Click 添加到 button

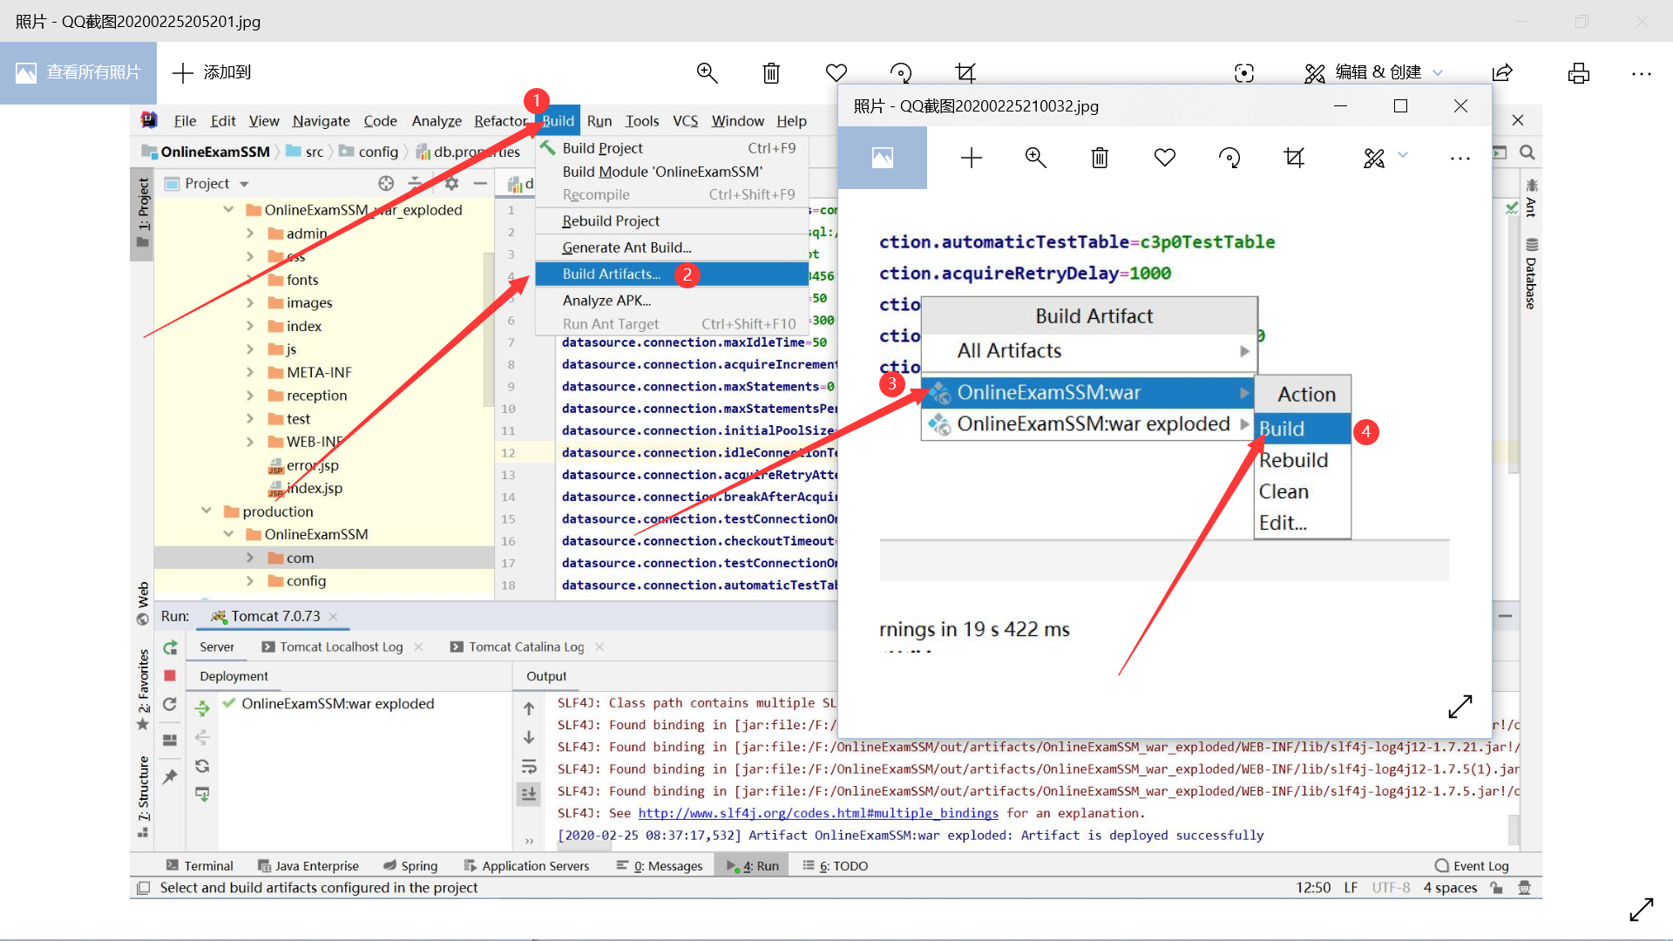[x=212, y=73]
